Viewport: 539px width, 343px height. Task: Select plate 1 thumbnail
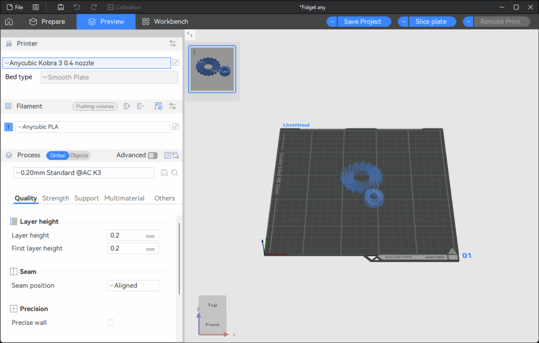[x=212, y=68]
